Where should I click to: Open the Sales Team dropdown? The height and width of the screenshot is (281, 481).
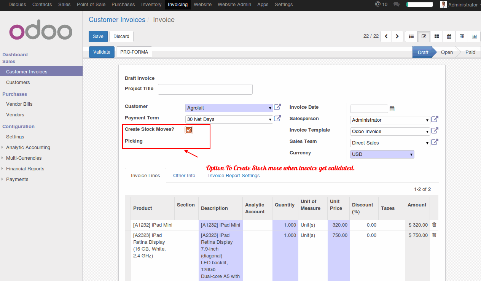[x=390, y=143]
